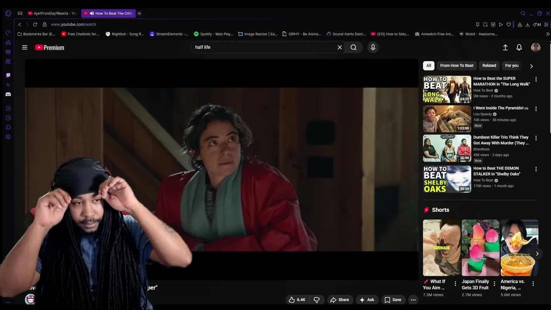Like the video with 6.4K likes
Viewport: 551px width, 310px height.
tap(297, 300)
